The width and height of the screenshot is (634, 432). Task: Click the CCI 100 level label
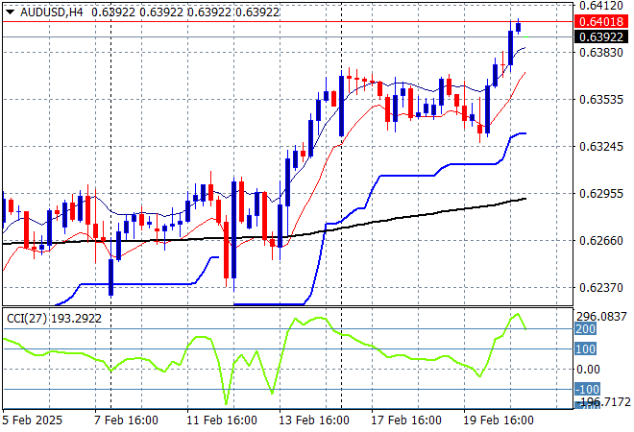click(585, 348)
